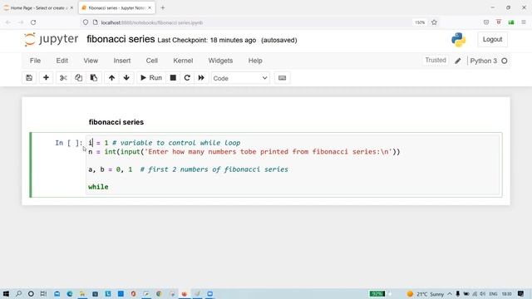Image resolution: width=532 pixels, height=299 pixels.
Task: Click the 21°C Sunny weather widget
Action: 425,294
